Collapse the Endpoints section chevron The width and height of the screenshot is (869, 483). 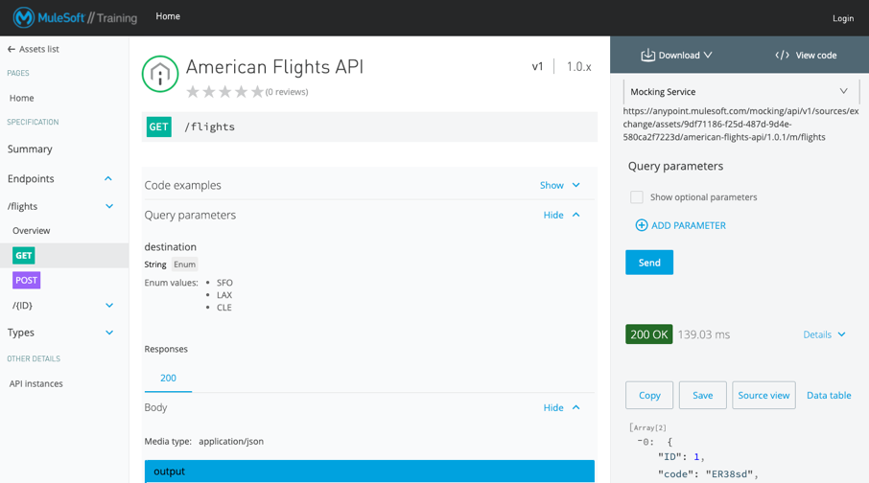tap(108, 178)
